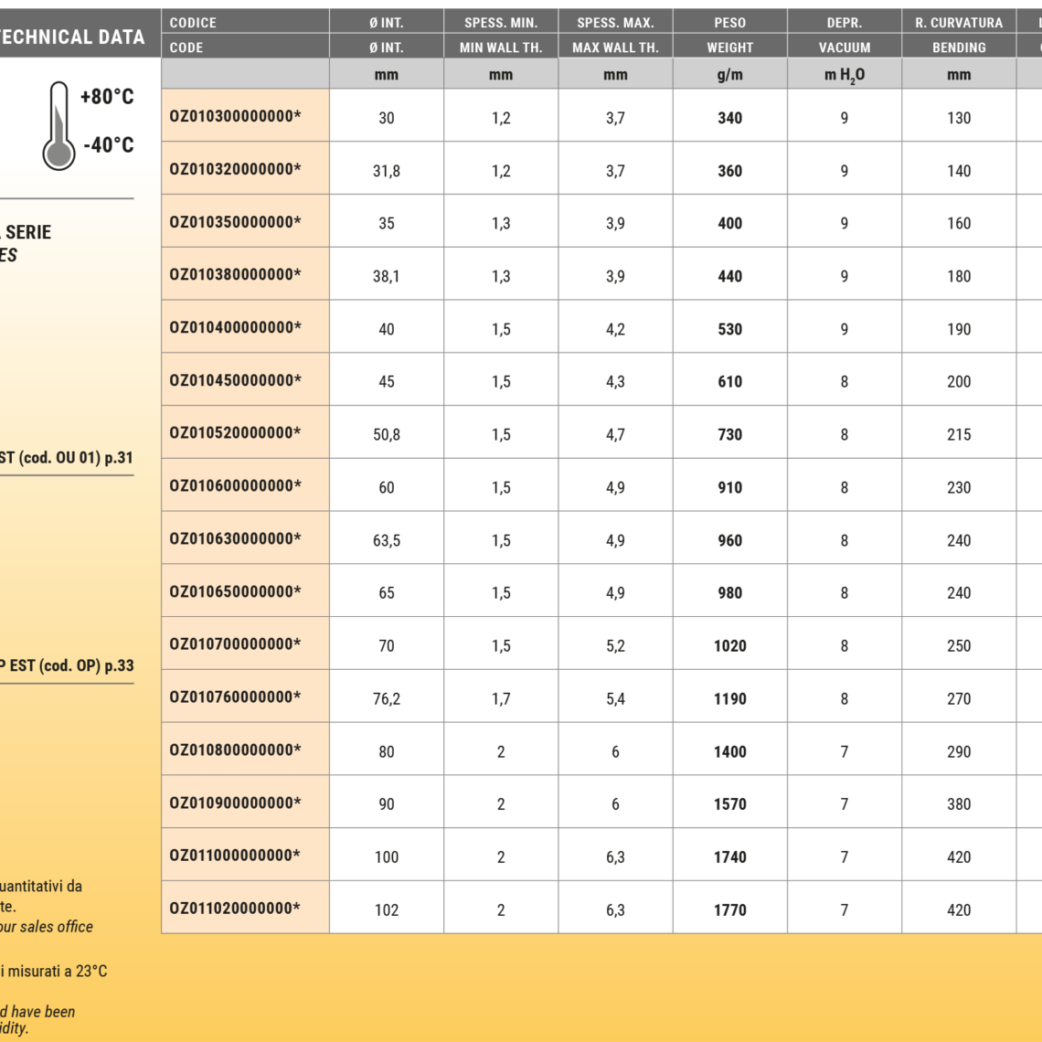The height and width of the screenshot is (1042, 1042).
Task: Click the PESO weight column header
Action: (x=729, y=22)
